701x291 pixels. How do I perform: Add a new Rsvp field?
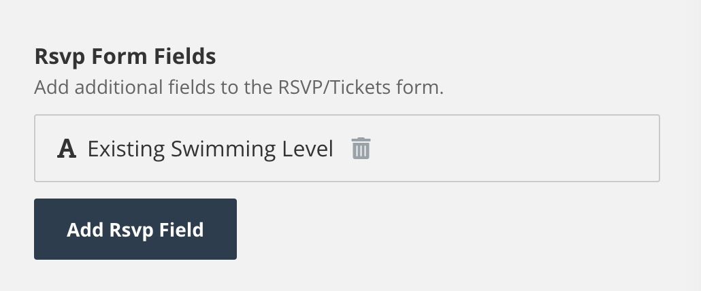[x=135, y=229]
